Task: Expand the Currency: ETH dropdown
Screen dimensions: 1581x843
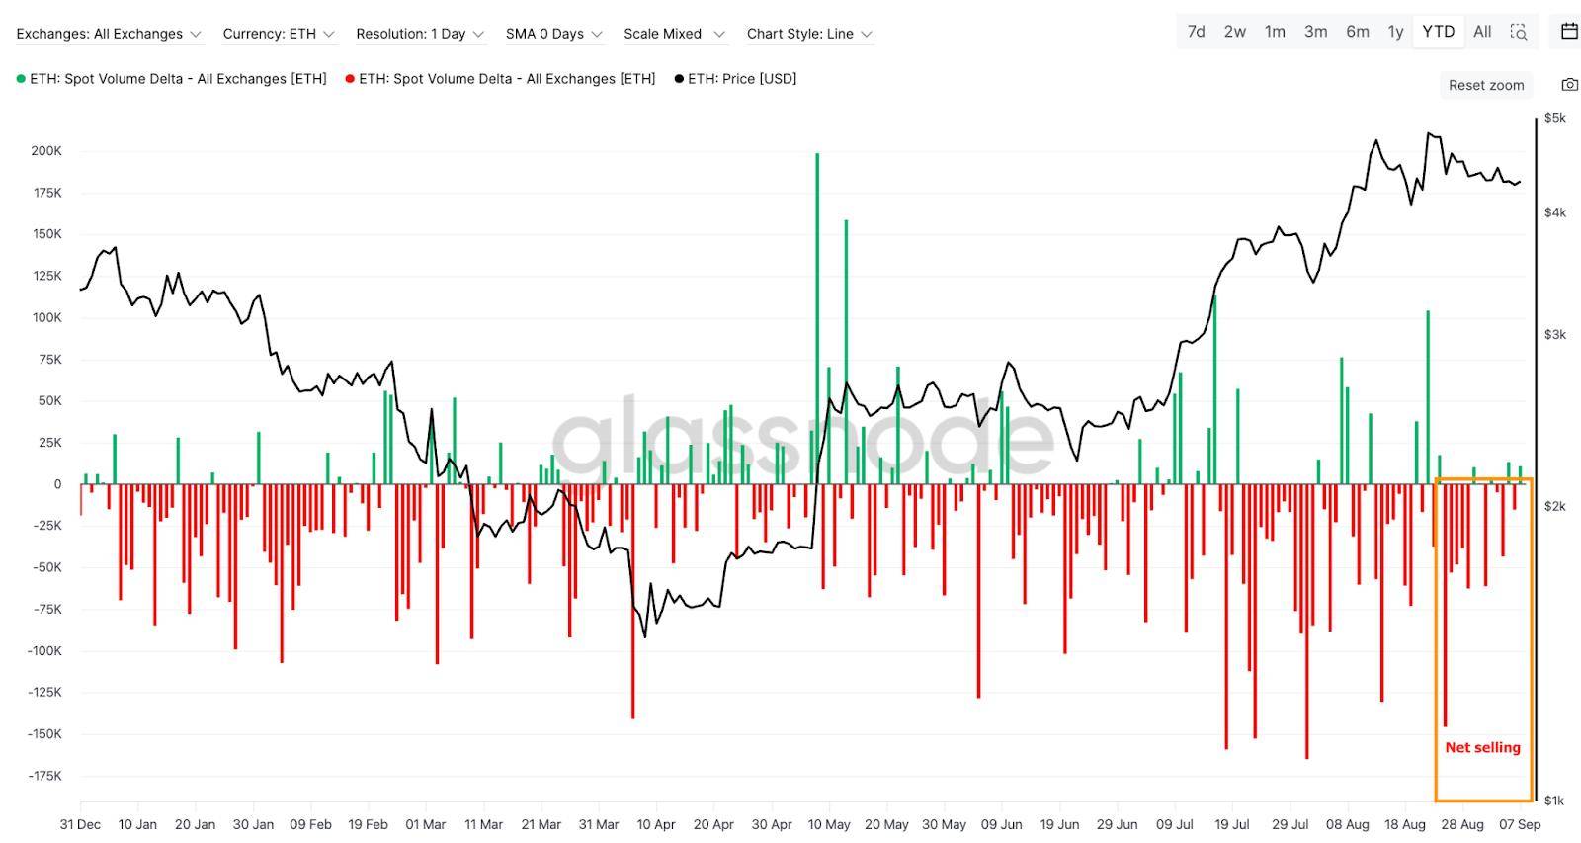Action: [279, 34]
